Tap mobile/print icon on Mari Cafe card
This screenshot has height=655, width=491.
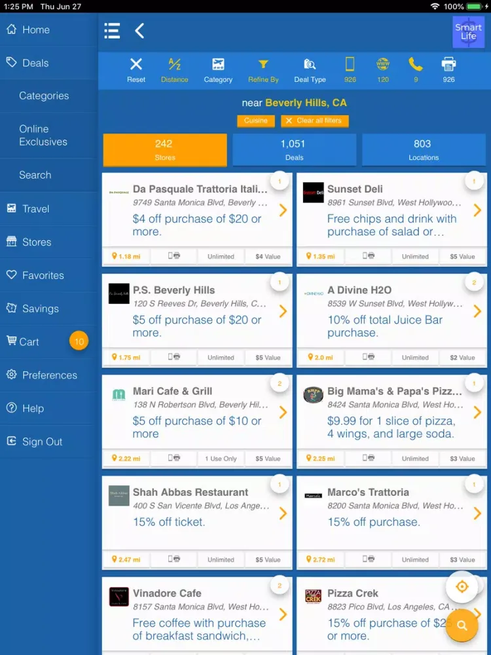(174, 458)
